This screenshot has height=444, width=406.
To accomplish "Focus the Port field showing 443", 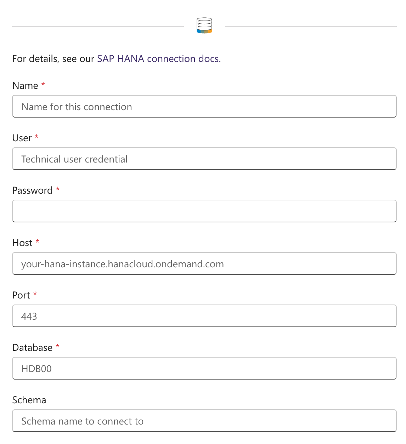I will coord(204,316).
